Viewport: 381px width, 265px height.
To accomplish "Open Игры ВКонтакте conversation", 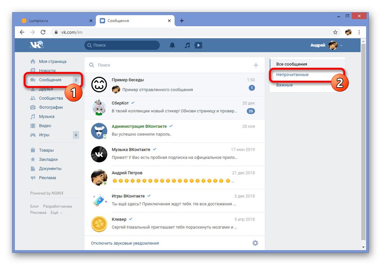I will click(x=174, y=201).
